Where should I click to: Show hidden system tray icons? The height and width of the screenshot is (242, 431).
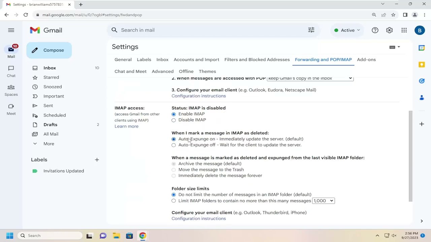pyautogui.click(x=377, y=236)
